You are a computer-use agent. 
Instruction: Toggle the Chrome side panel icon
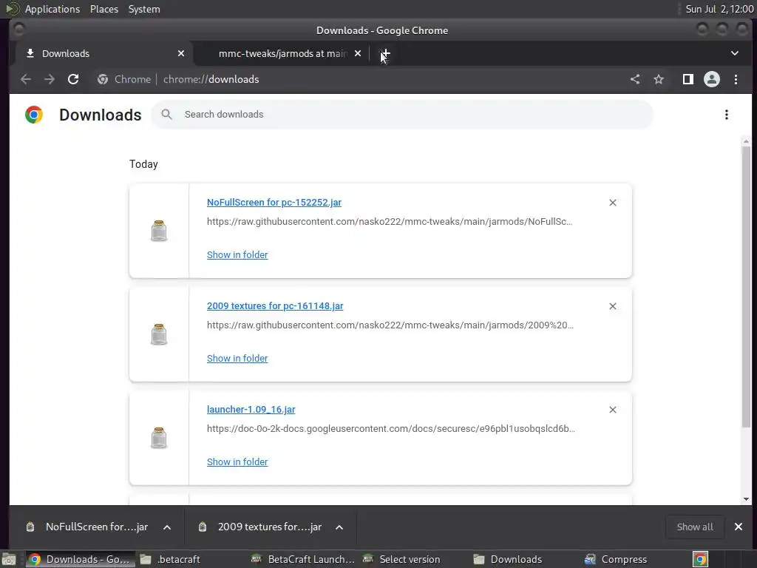[x=688, y=79]
